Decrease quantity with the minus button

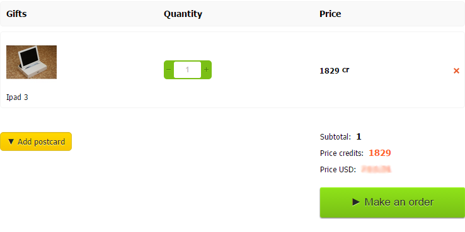168,70
